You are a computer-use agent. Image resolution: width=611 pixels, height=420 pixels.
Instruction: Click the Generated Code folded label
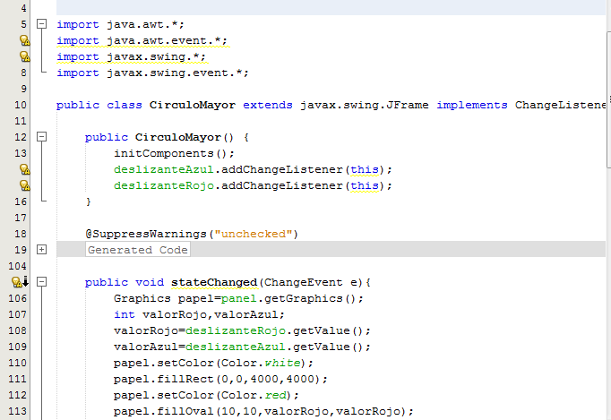click(138, 250)
